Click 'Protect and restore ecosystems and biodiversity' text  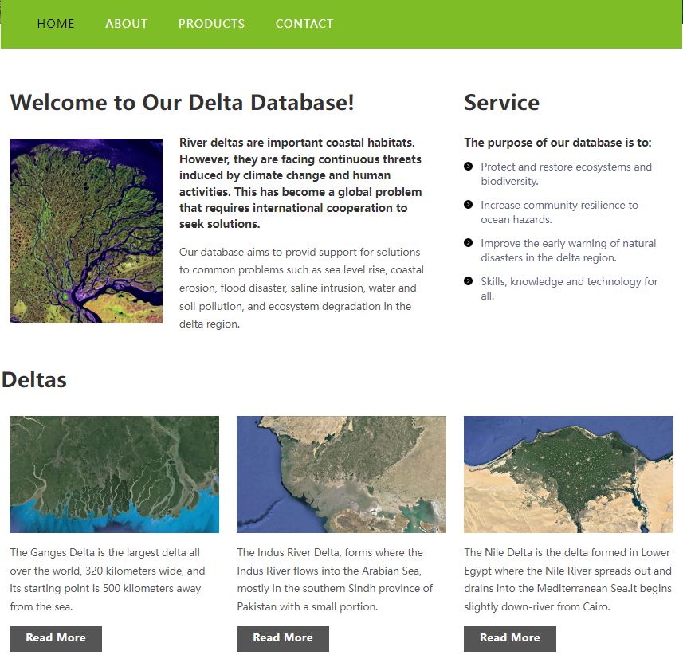click(565, 174)
